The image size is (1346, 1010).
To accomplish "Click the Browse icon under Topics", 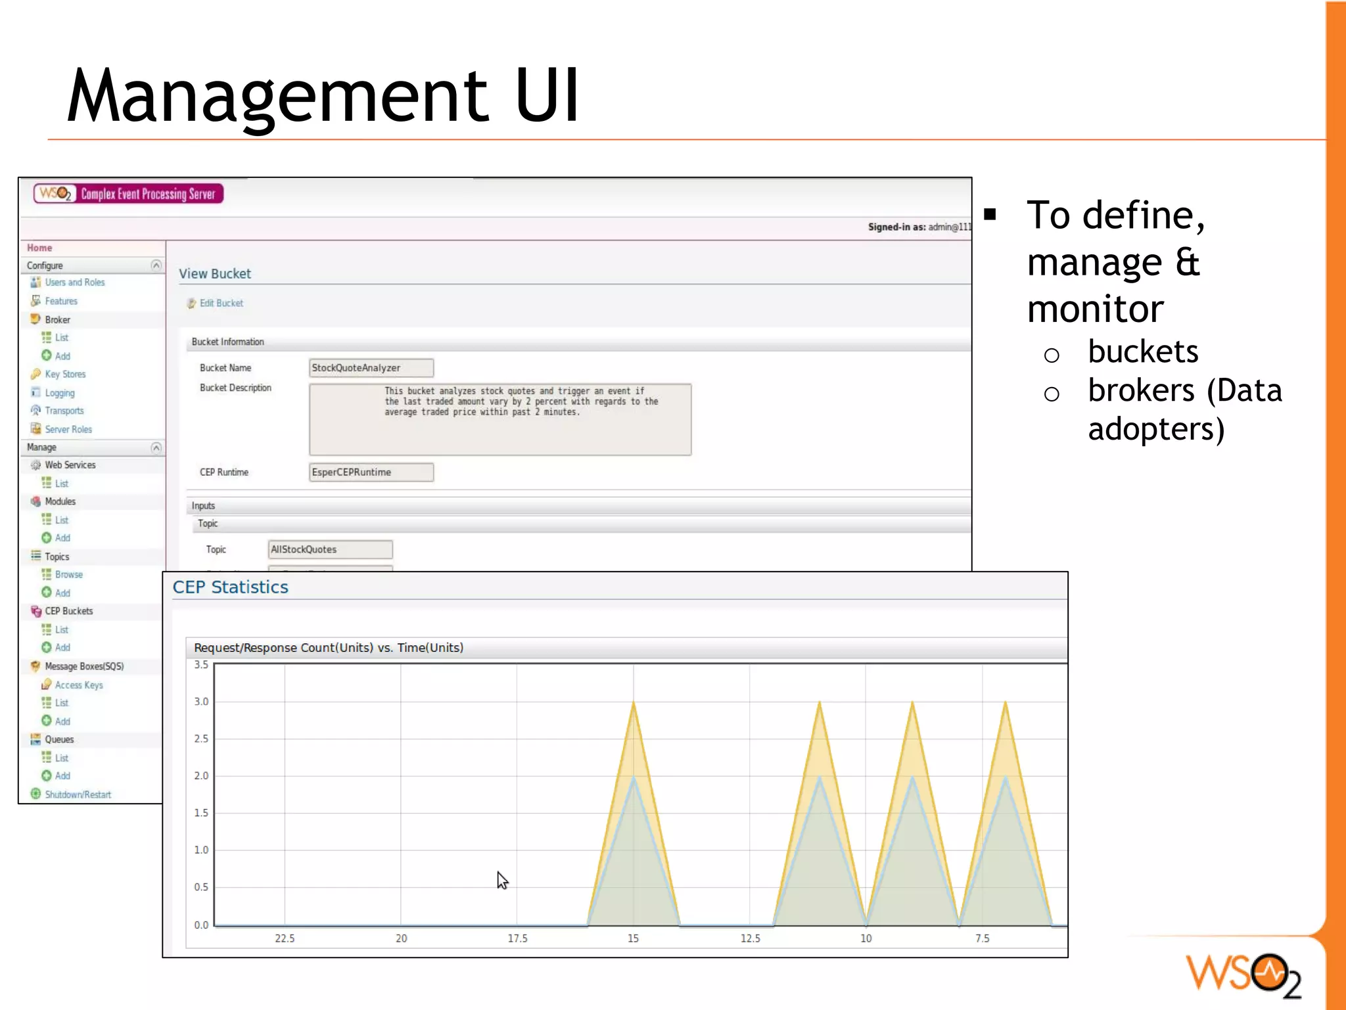I will click(x=47, y=574).
